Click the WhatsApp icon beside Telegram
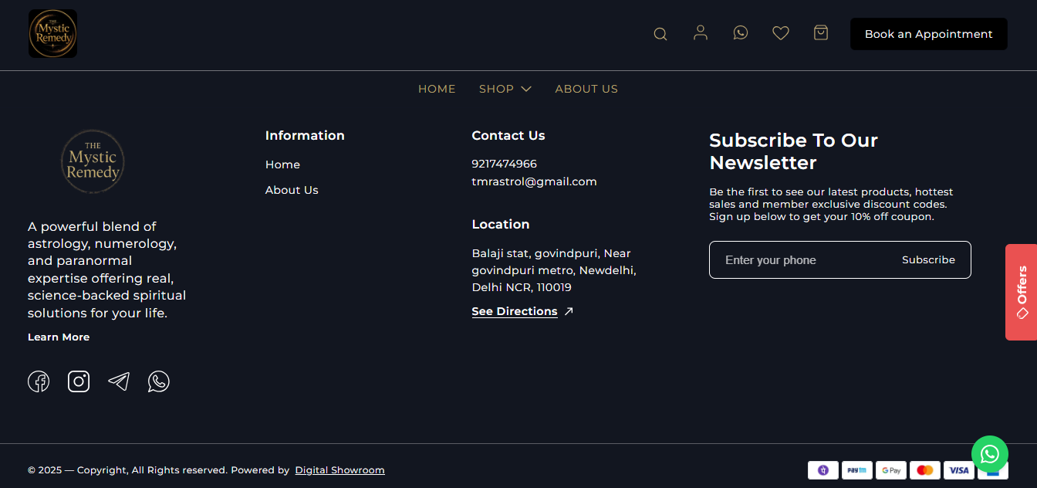 click(159, 381)
